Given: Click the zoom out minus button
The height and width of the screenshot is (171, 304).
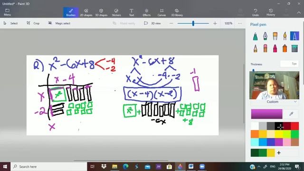Looking at the screenshot, I should pyautogui.click(x=171, y=23).
